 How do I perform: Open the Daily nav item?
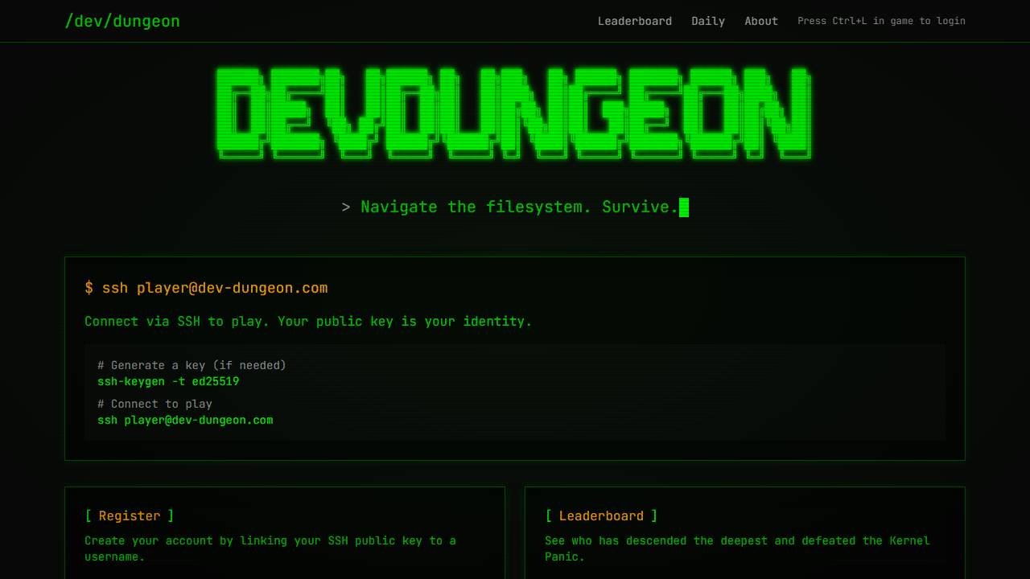coord(708,21)
